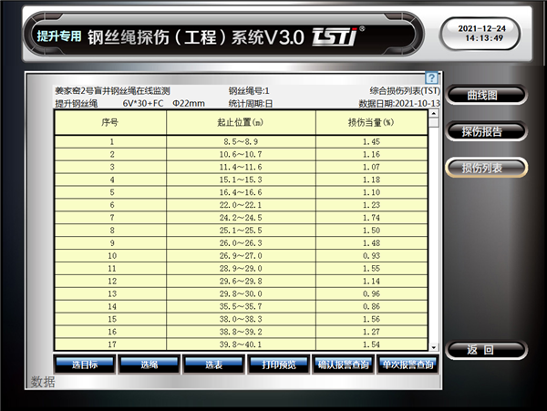Screen dimensions: 547x411
Task: Click damage value 1.56 in row 15
Action: click(372, 319)
